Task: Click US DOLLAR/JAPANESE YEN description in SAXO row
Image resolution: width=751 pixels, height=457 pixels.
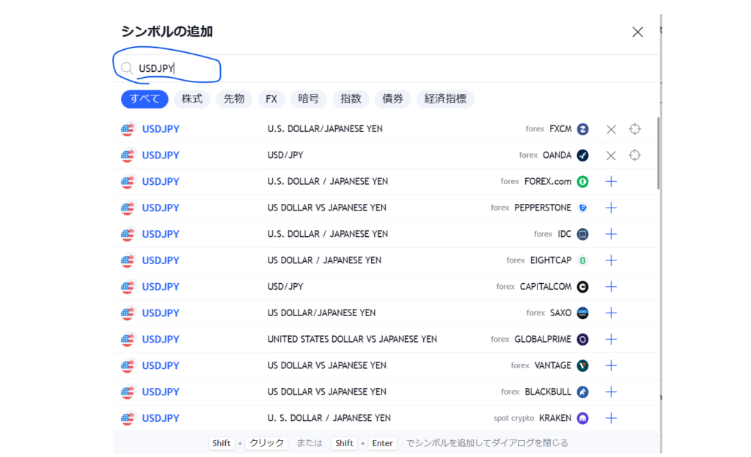Action: point(321,312)
